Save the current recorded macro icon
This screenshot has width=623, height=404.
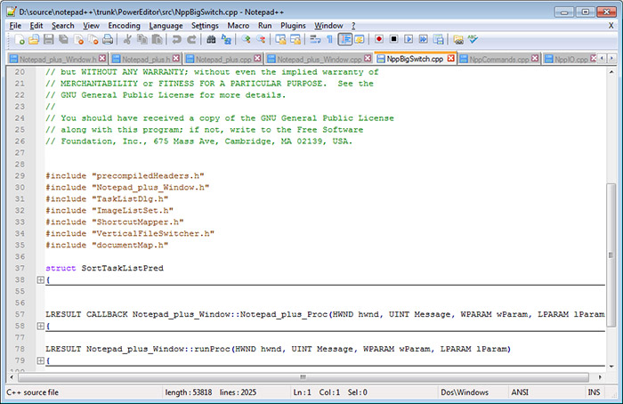(438, 39)
